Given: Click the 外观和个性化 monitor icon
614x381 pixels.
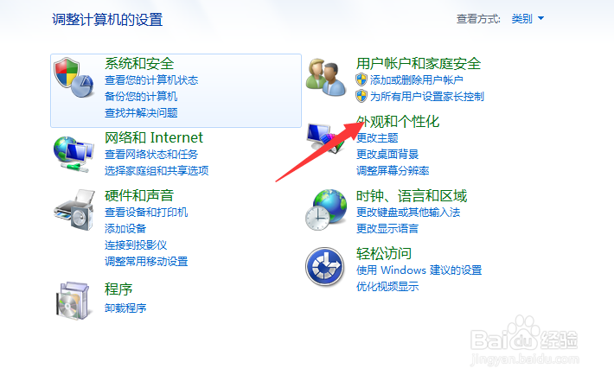Looking at the screenshot, I should (x=326, y=137).
